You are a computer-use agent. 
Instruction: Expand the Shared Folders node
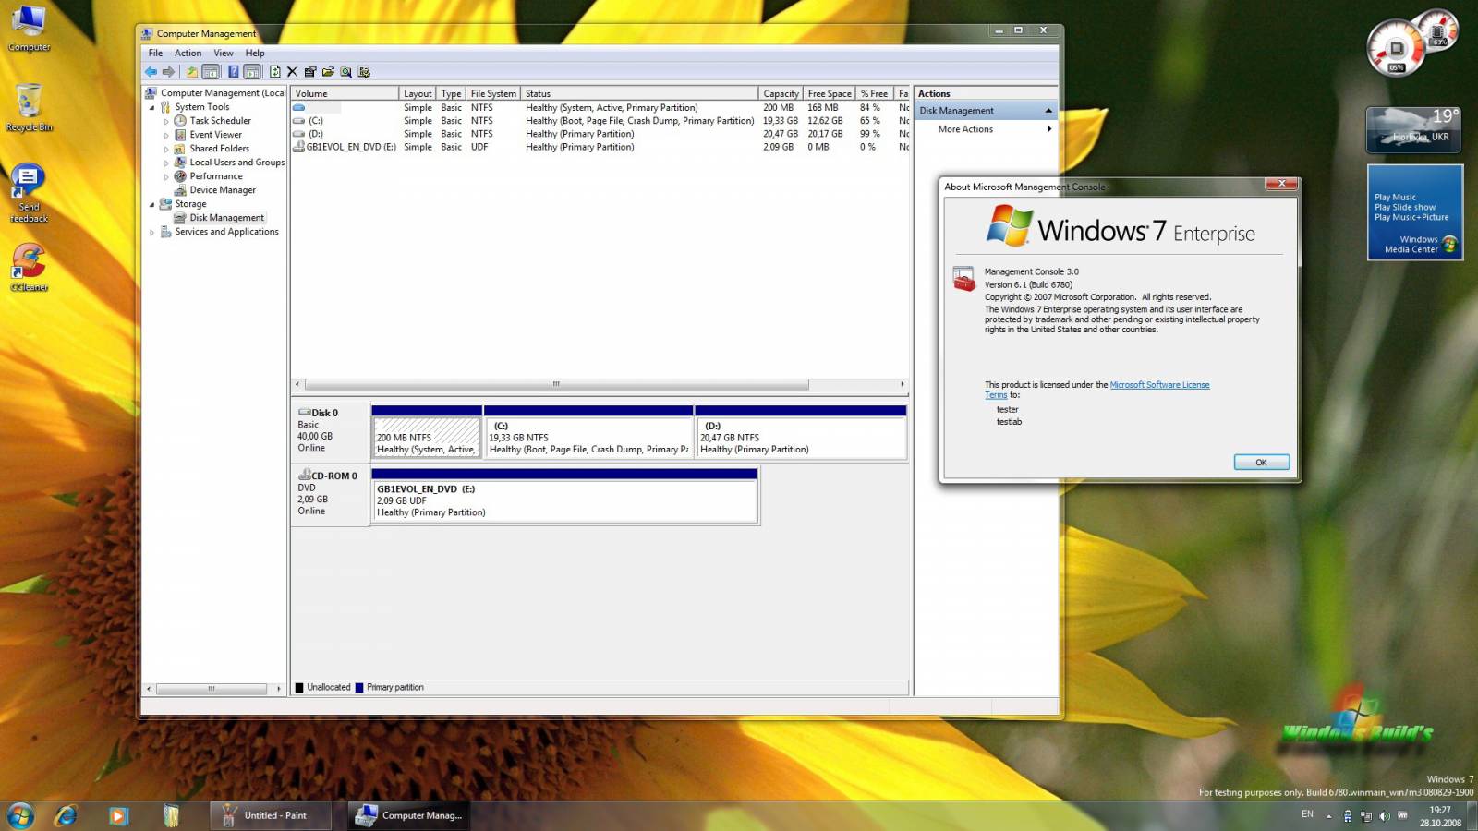pos(167,149)
